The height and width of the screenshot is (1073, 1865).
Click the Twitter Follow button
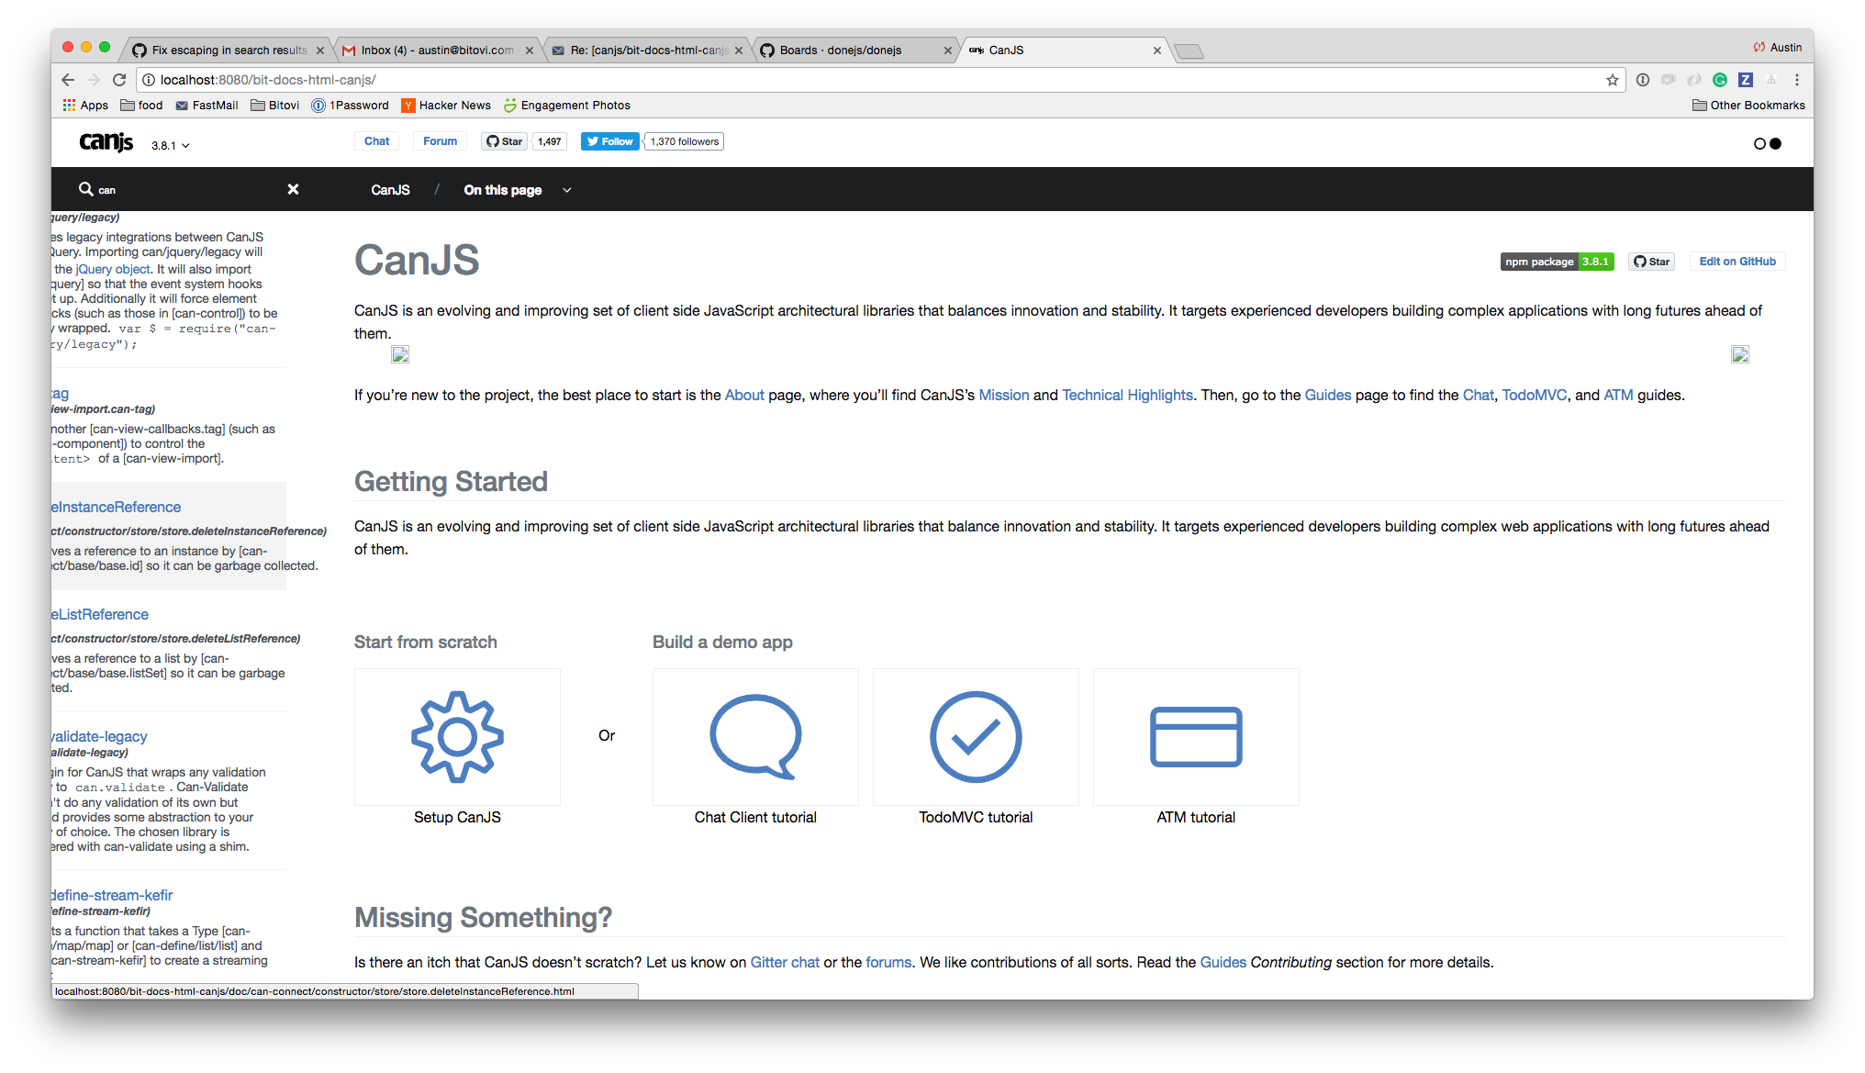click(609, 141)
